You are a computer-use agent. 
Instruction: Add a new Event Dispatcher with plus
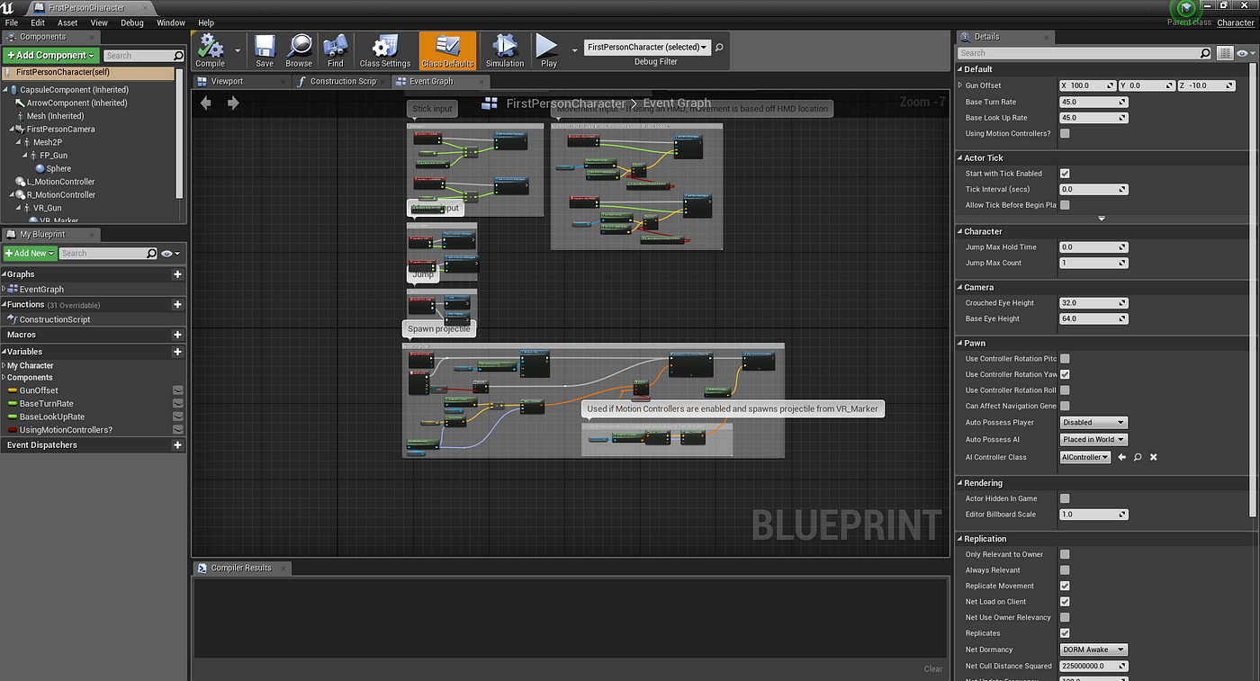[x=177, y=445]
